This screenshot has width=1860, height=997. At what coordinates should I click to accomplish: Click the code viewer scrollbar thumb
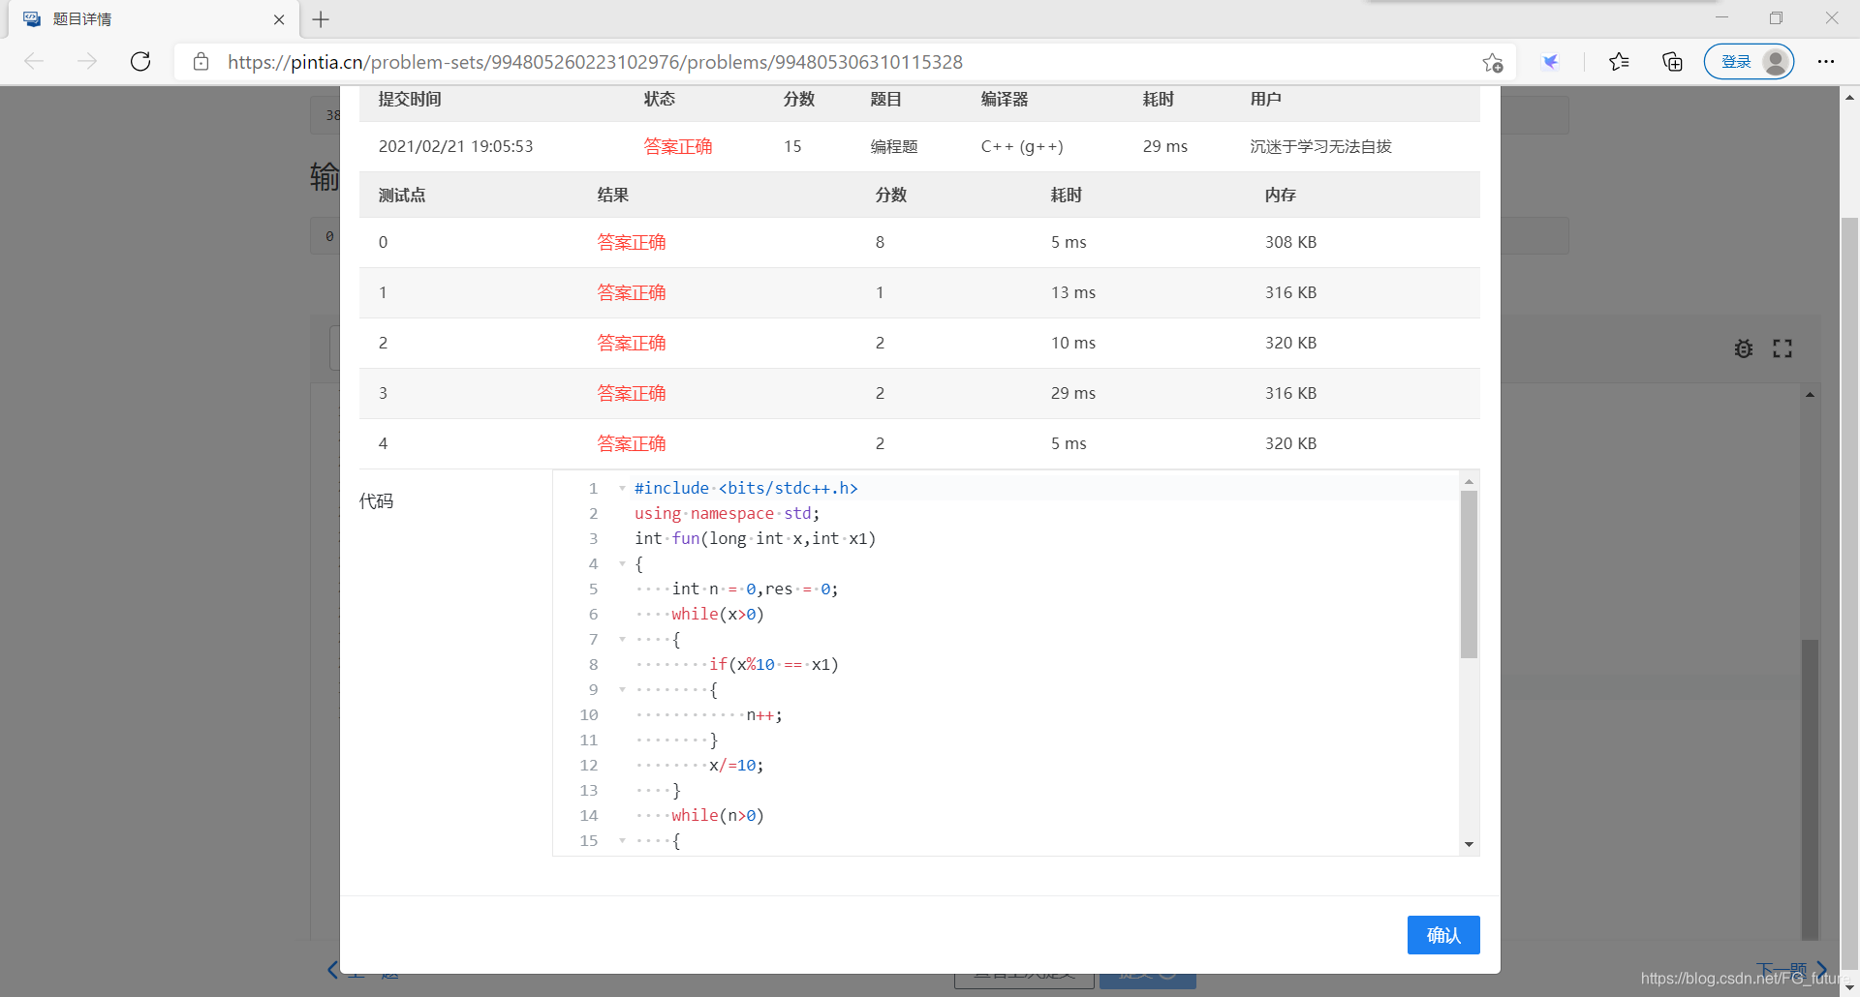point(1470,574)
